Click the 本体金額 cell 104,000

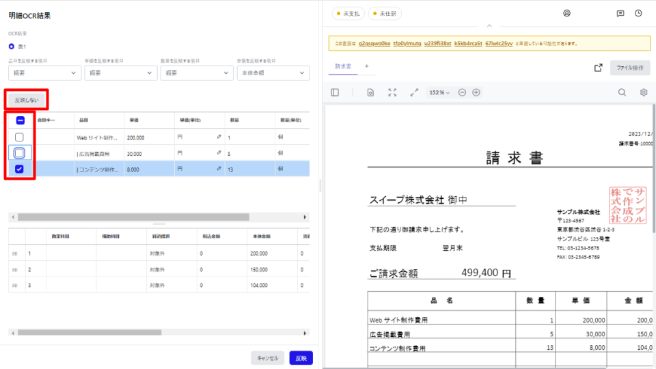click(272, 286)
